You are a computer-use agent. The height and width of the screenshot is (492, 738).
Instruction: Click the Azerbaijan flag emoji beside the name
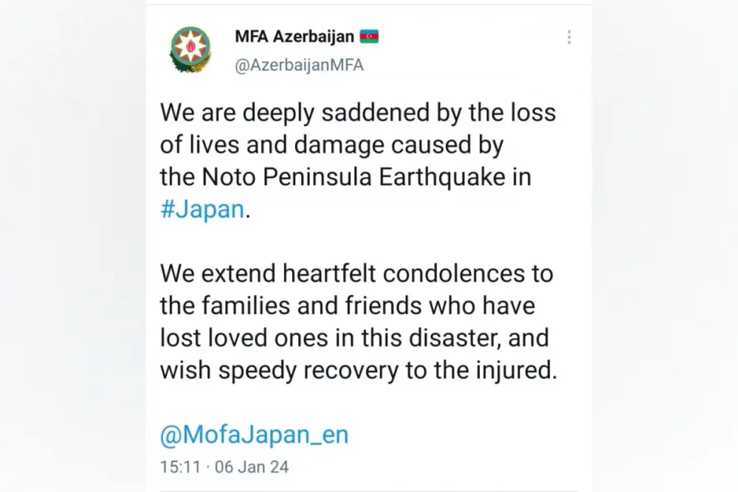point(370,37)
